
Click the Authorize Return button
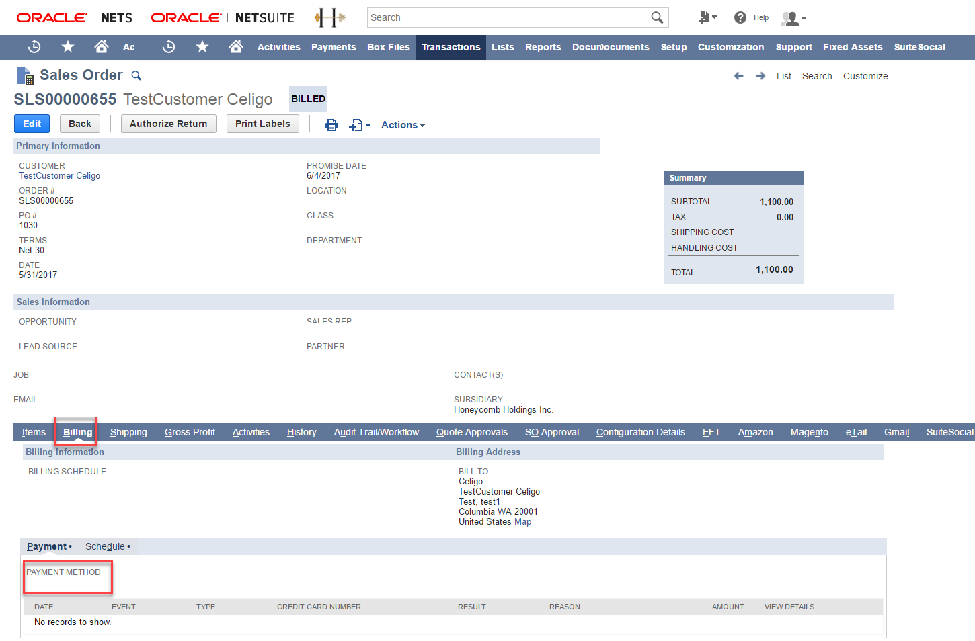click(169, 124)
